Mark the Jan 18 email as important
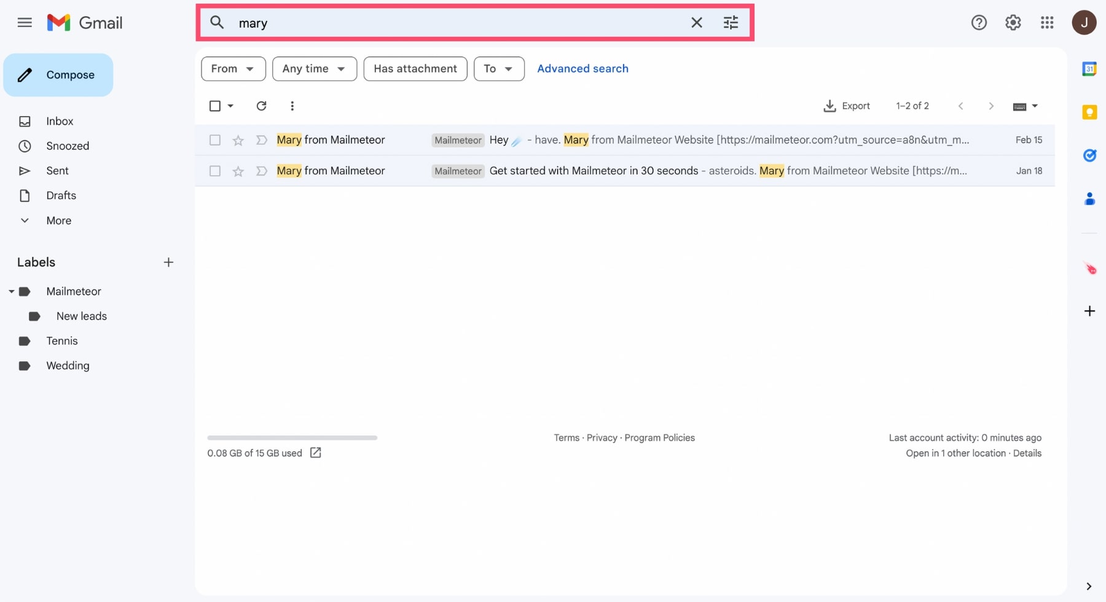Screen dimensions: 1106x602 261,171
